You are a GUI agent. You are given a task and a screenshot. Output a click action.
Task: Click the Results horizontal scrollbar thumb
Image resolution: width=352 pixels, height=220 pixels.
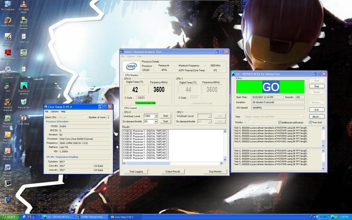tap(148, 163)
